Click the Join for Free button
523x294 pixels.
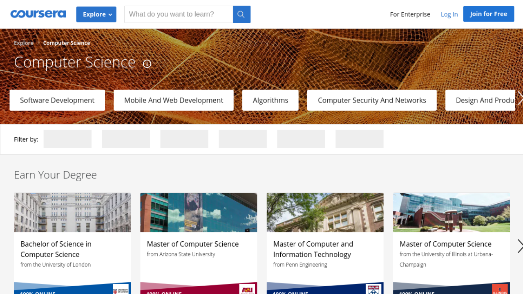click(x=489, y=14)
